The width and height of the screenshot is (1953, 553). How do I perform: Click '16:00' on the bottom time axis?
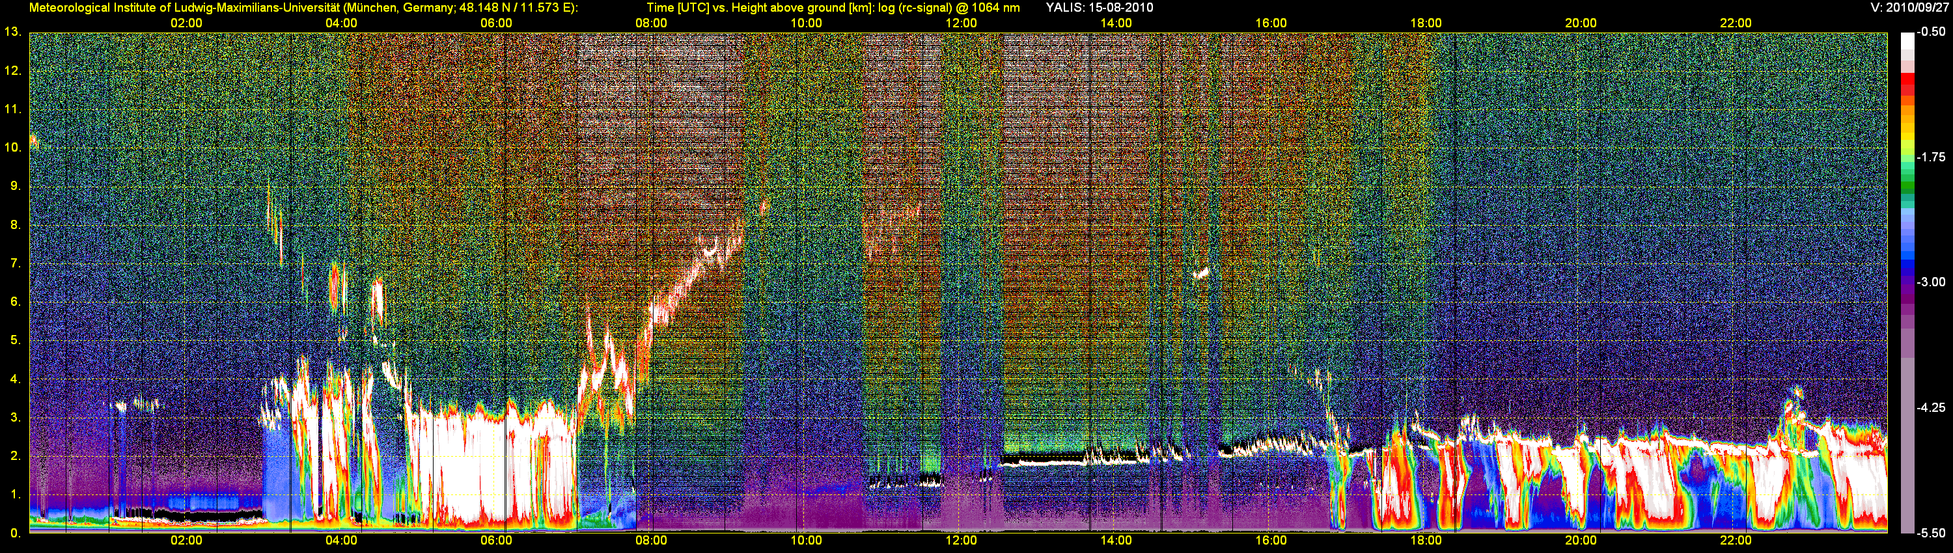tap(1271, 541)
